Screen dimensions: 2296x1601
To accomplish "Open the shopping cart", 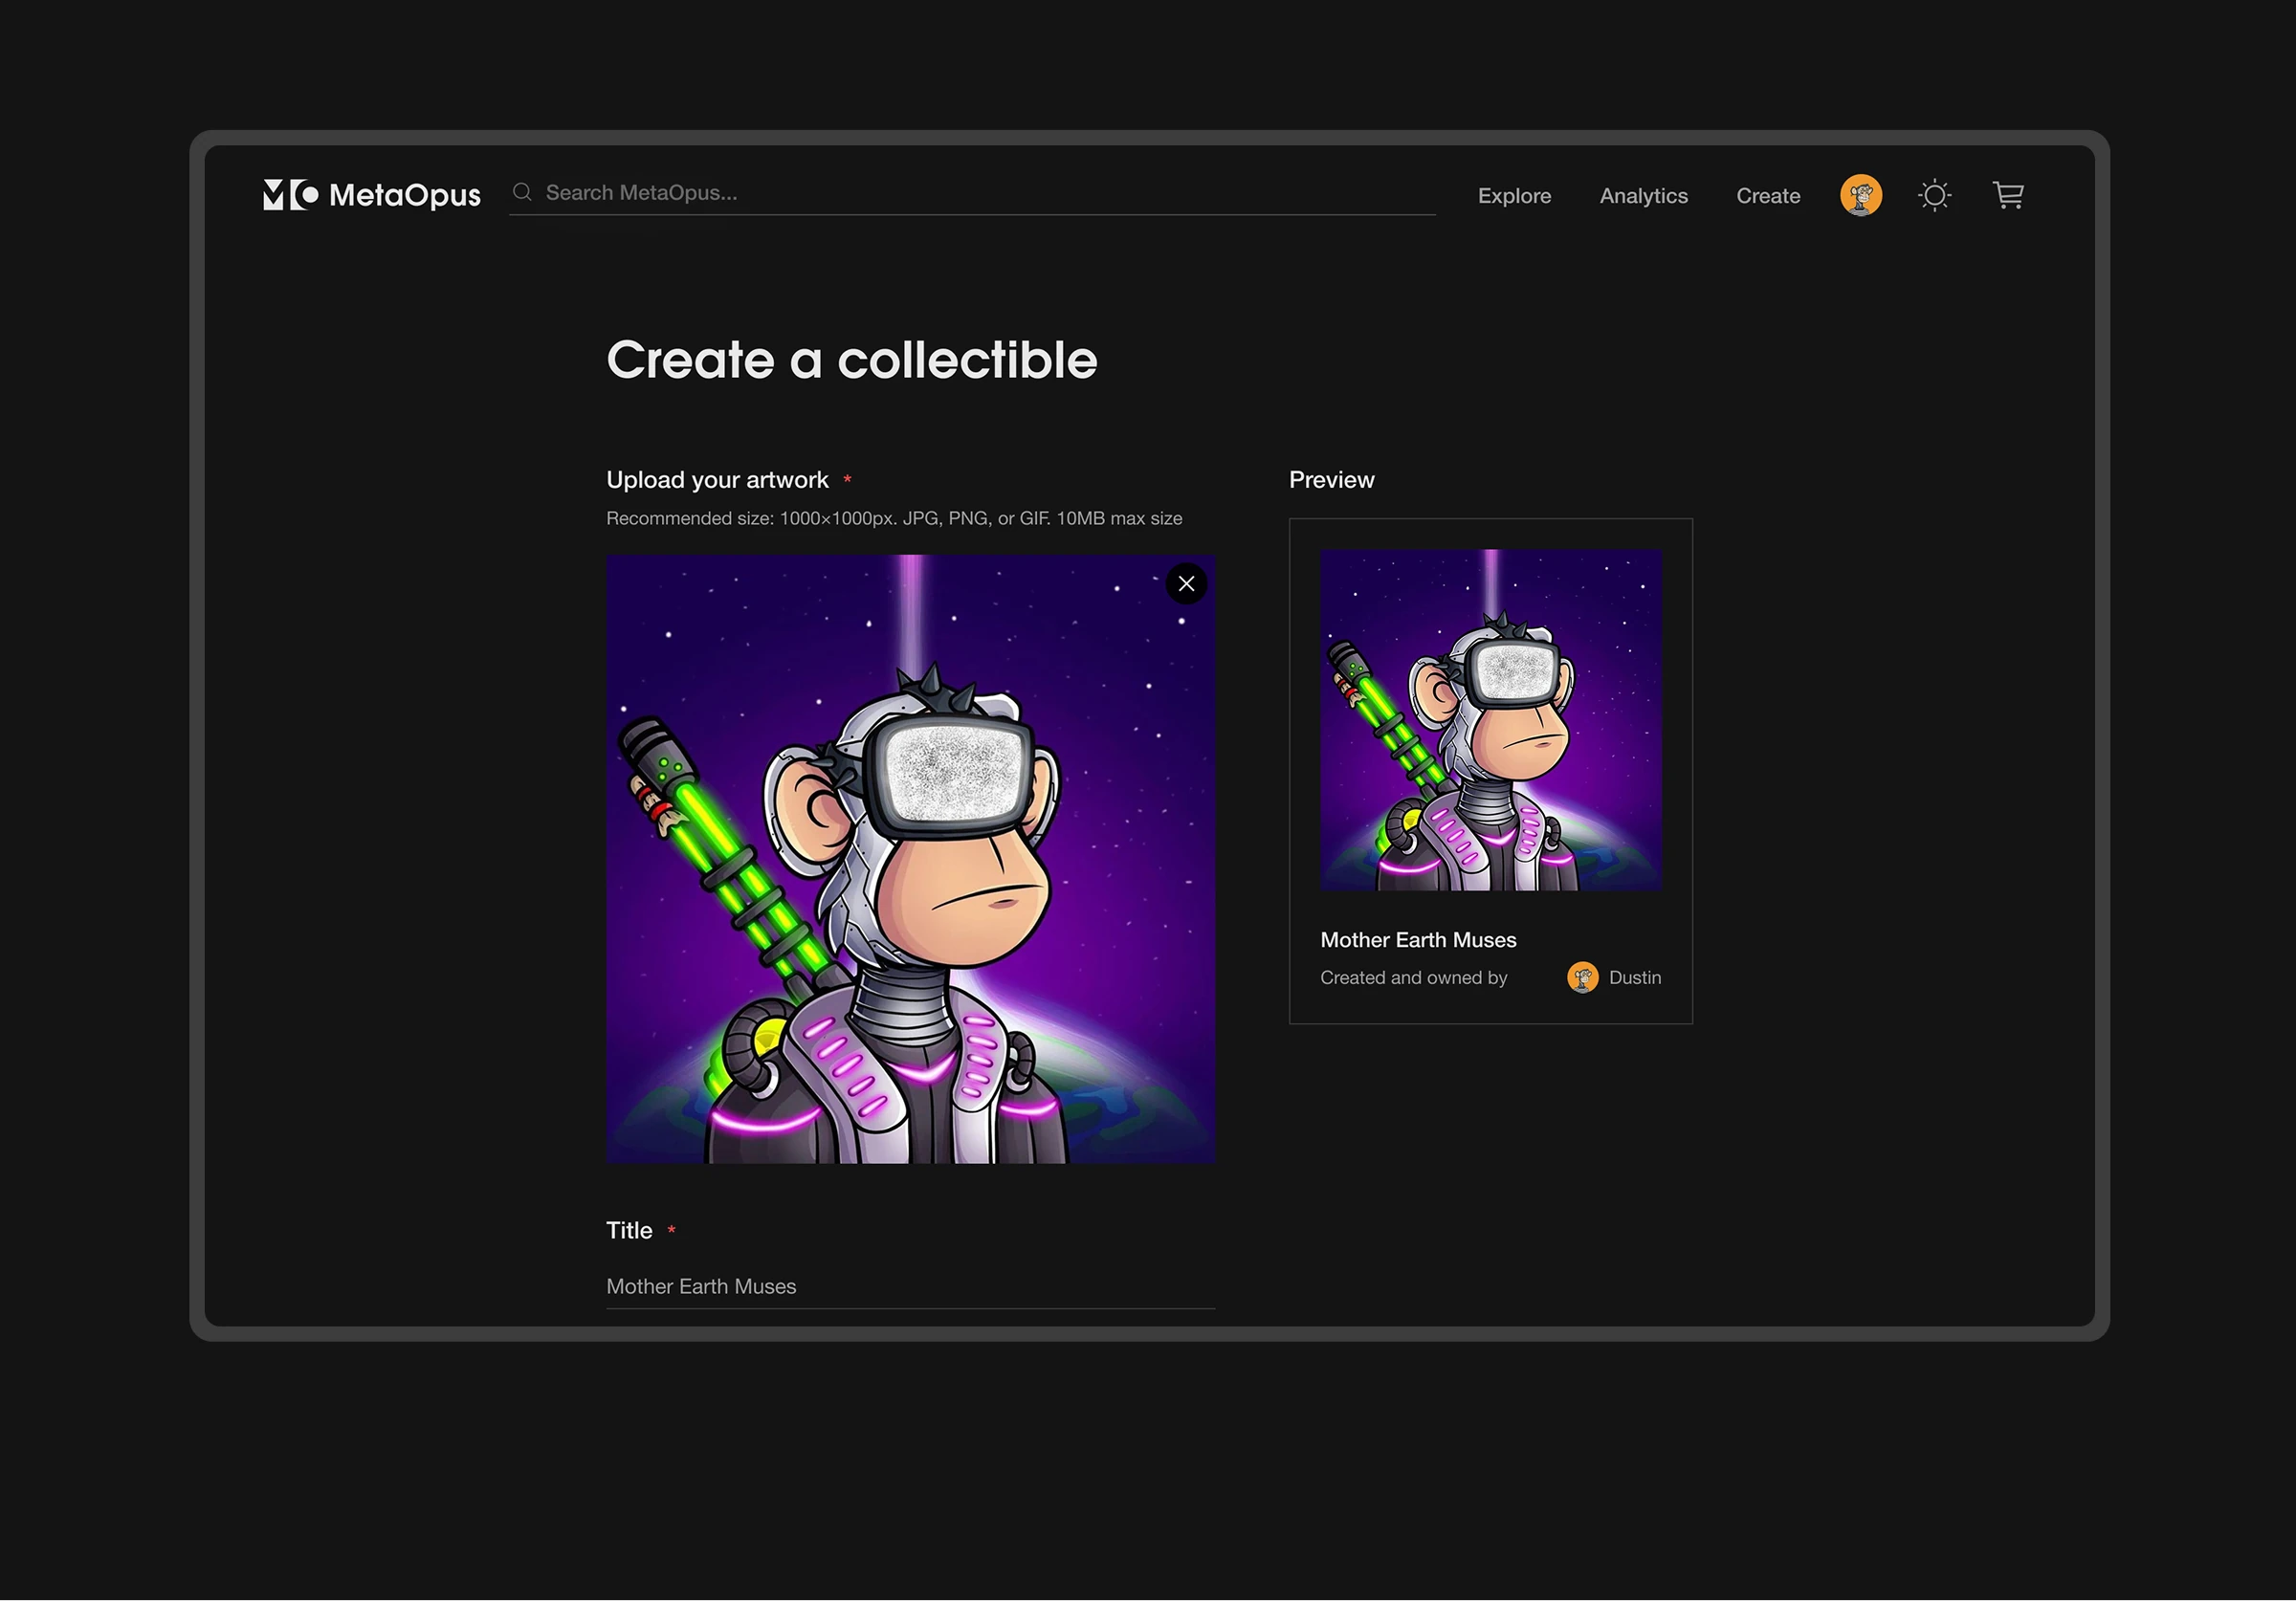I will (2008, 195).
